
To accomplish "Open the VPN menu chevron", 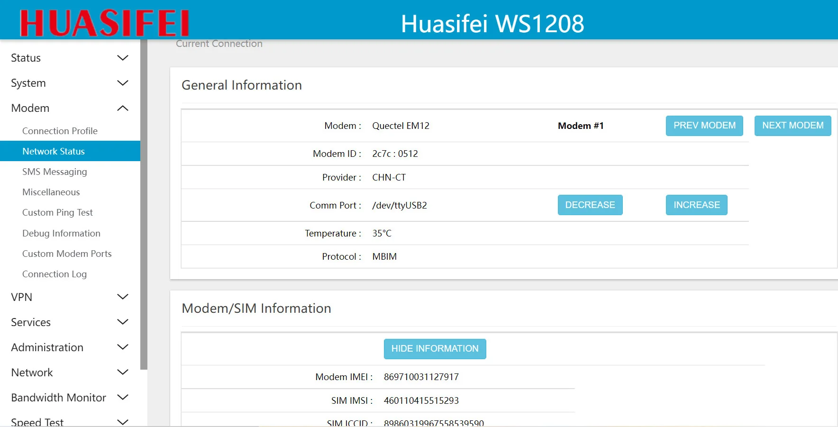I will (122, 297).
